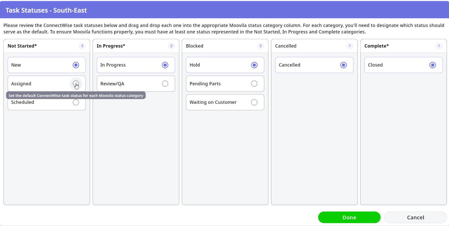Set Waiting on Customer as default
This screenshot has width=449, height=226.
tap(254, 102)
